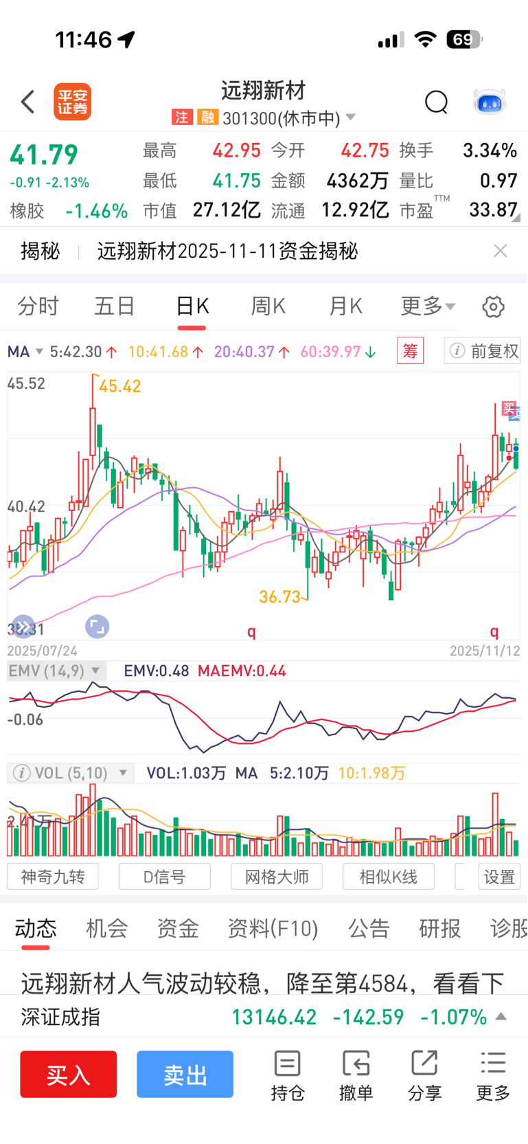The width and height of the screenshot is (528, 1144).
Task: Open the 远翔新材人气波动较稳 news item
Action: (x=263, y=983)
